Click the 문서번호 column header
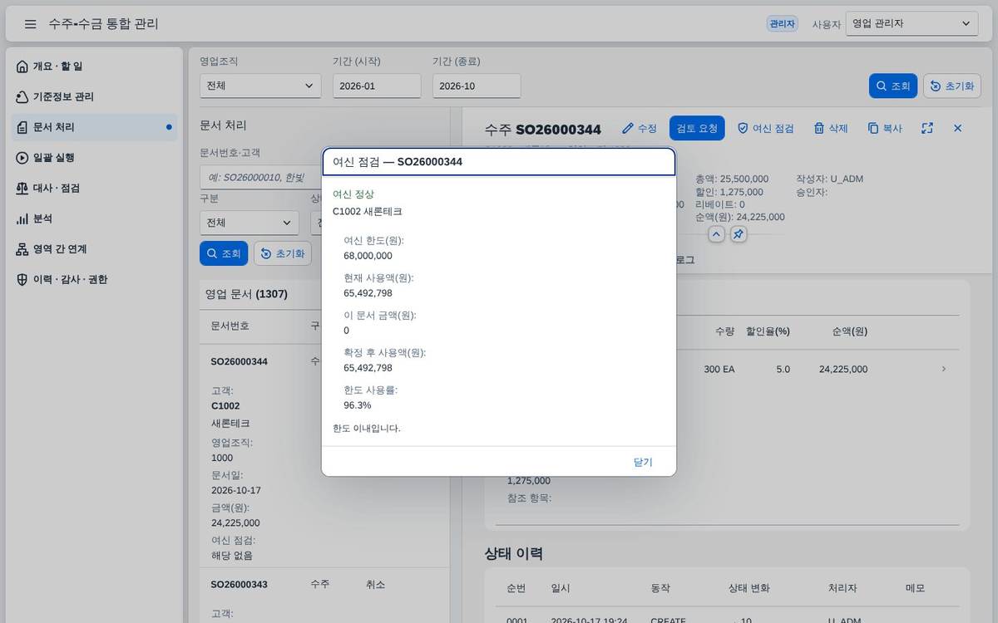The image size is (998, 623). tap(230, 326)
